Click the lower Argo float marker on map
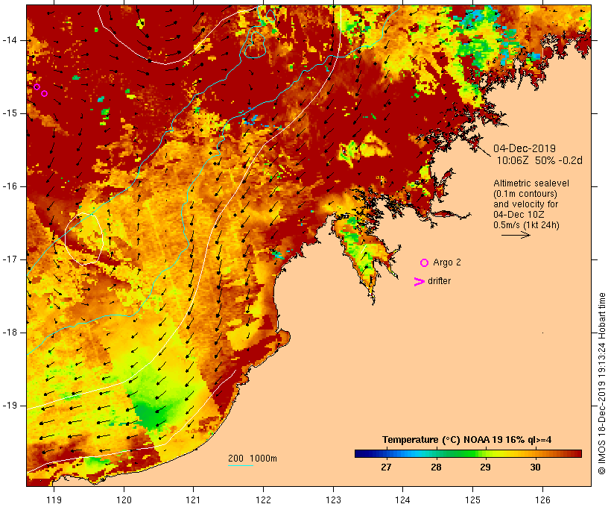The width and height of the screenshot is (611, 507). [x=45, y=94]
